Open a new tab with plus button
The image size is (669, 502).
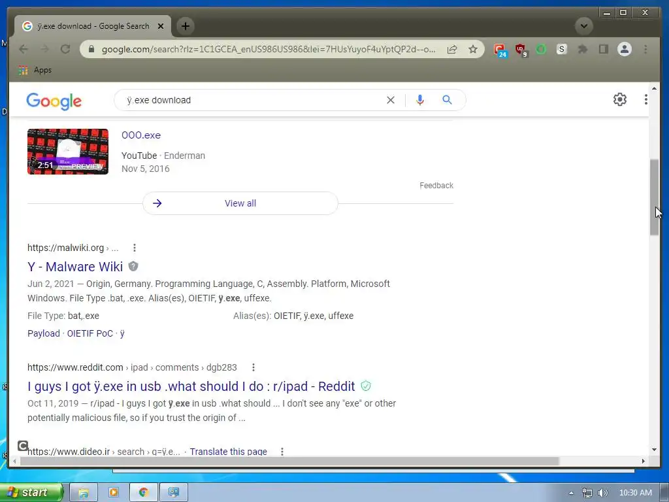tap(185, 26)
